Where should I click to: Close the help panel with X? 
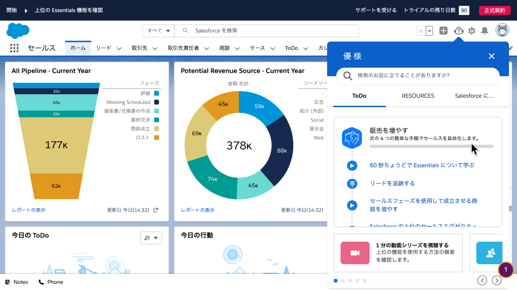[x=492, y=56]
